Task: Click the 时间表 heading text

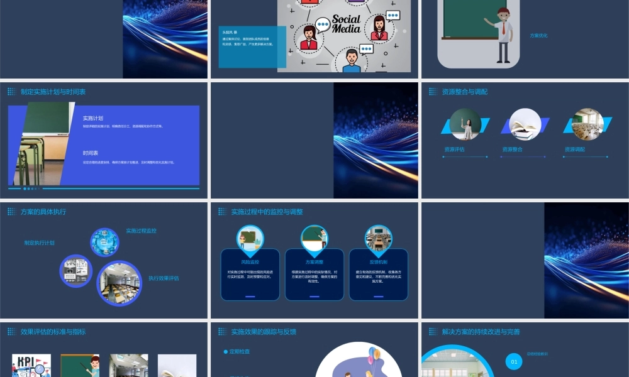Action: [91, 153]
